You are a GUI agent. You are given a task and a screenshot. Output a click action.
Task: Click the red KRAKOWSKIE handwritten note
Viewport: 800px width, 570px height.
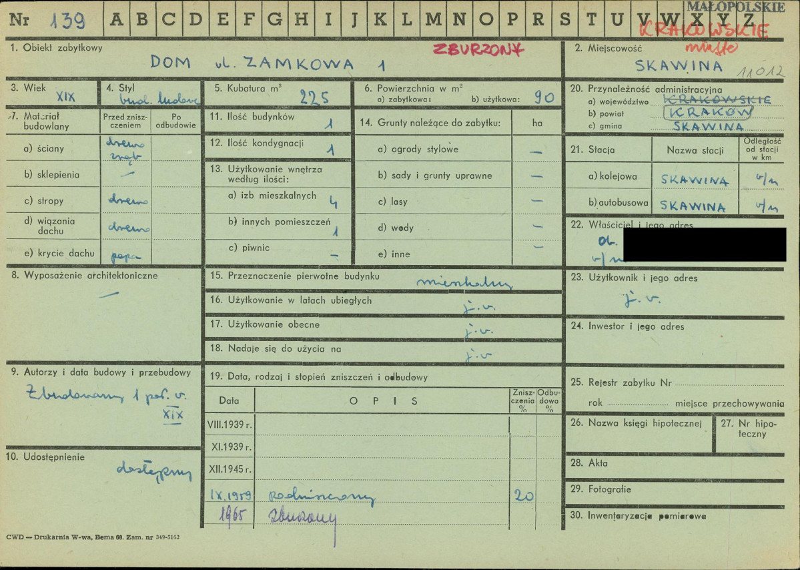click(704, 31)
